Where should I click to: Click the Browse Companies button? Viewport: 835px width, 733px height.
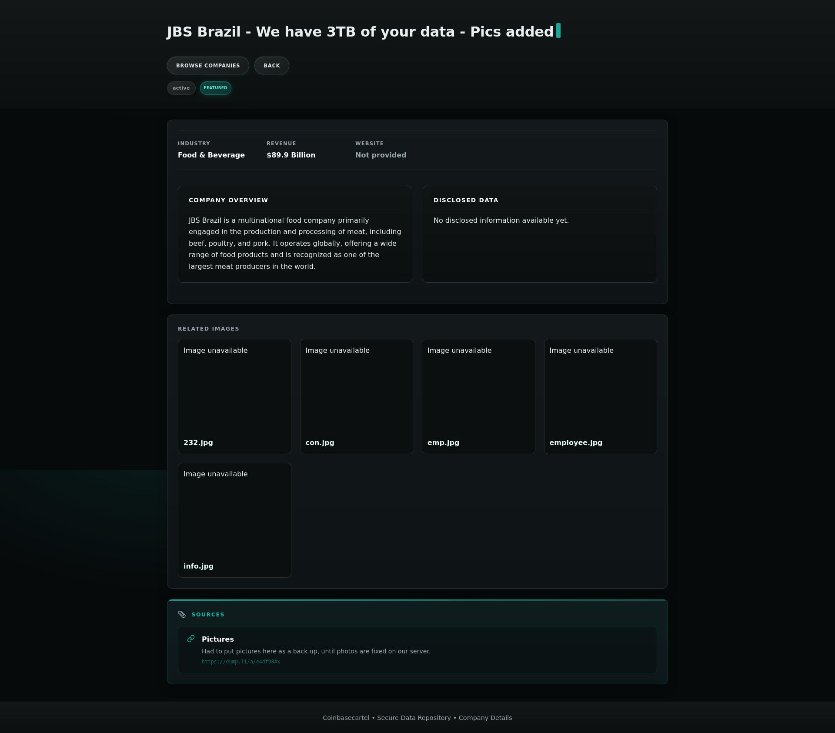coord(208,66)
